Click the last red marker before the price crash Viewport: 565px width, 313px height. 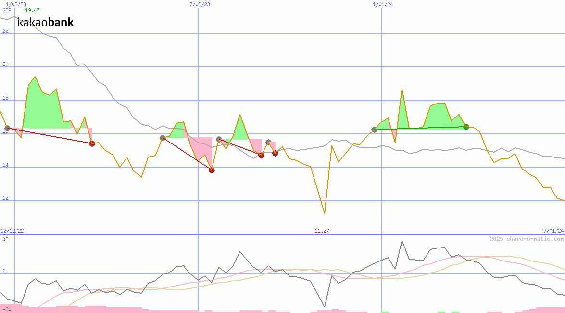[x=275, y=153]
